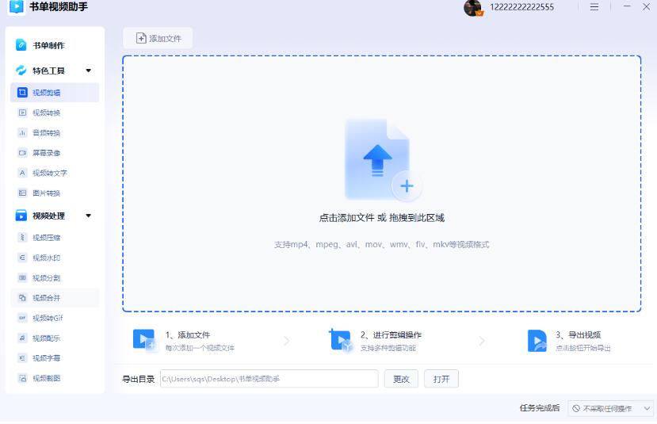Open the 视频分割 tool icon
The height and width of the screenshot is (424, 657).
tap(23, 277)
